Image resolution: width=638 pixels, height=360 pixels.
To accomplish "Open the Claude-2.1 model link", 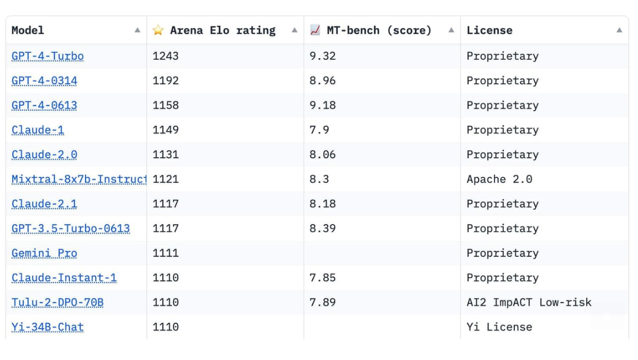I will point(44,204).
